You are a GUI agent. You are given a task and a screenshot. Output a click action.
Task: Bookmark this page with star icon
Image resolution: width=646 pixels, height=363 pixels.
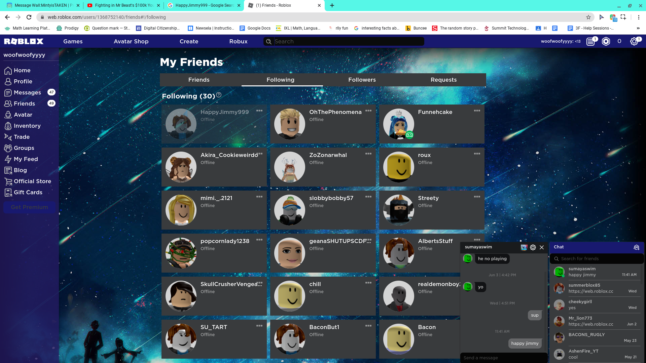click(x=588, y=17)
